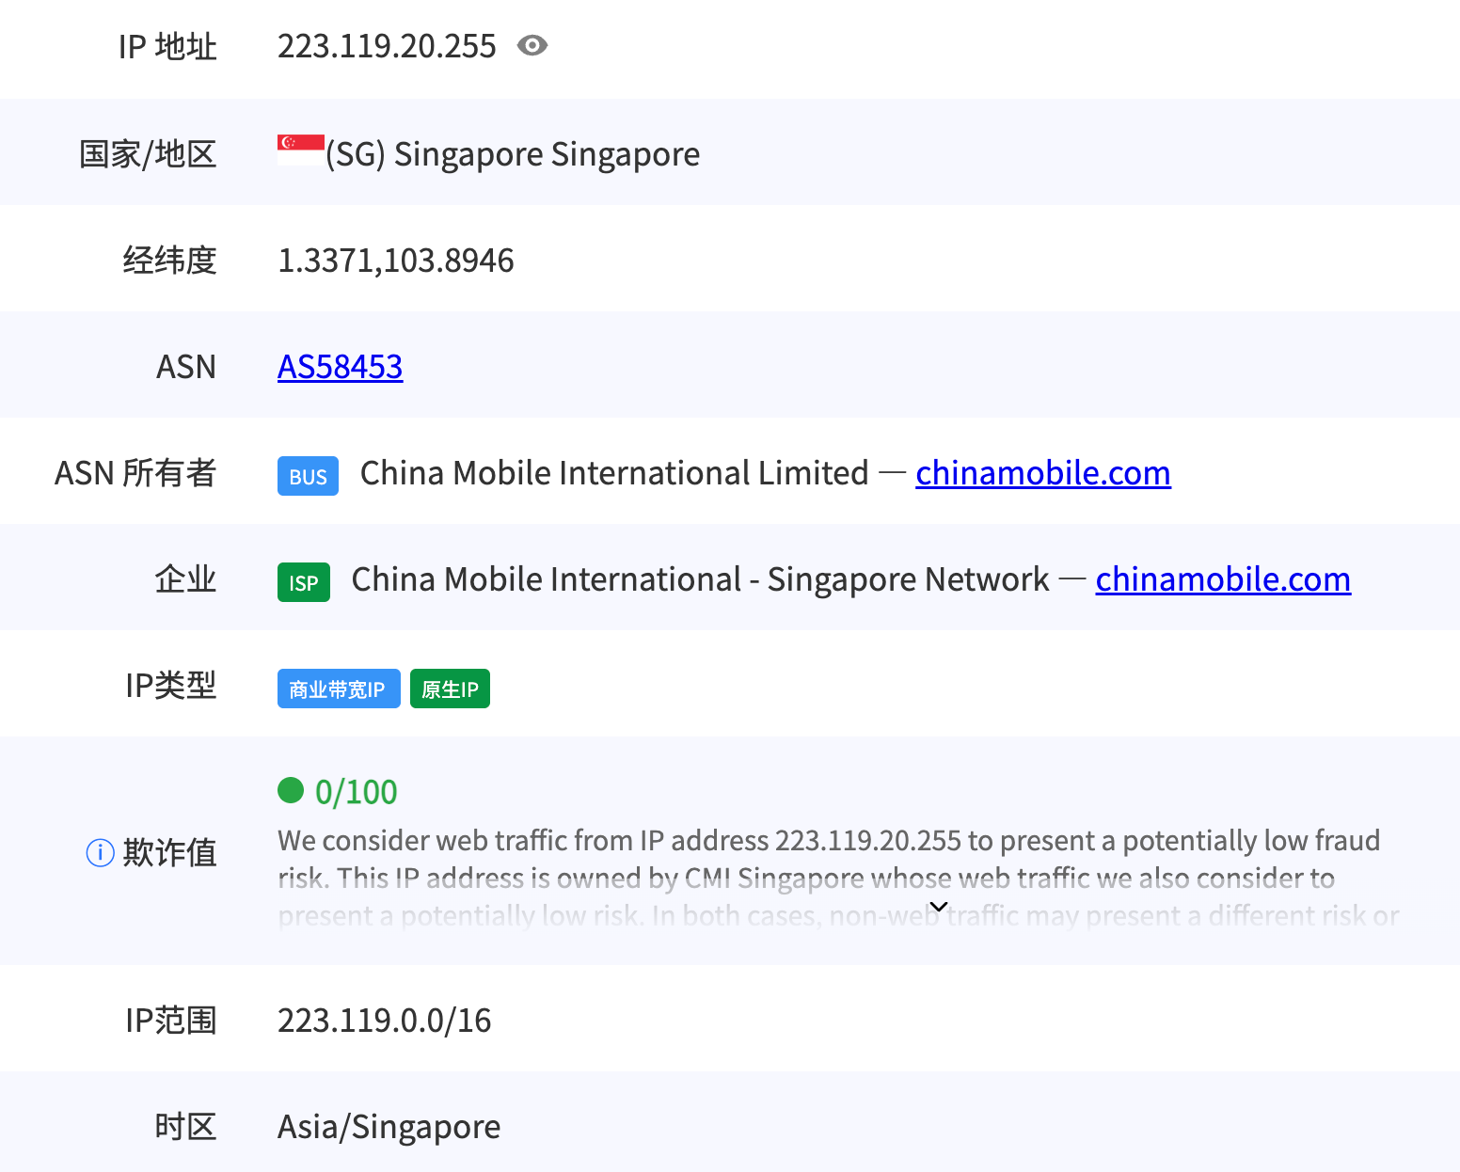Click the Asia/Singapore timezone value
The image size is (1460, 1172).
click(389, 1127)
